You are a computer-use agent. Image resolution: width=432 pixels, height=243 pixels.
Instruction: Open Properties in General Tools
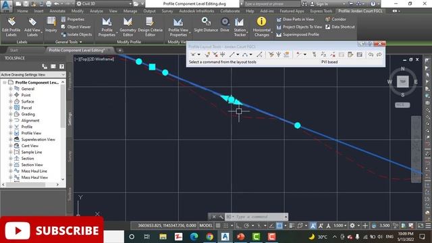pyautogui.click(x=73, y=20)
